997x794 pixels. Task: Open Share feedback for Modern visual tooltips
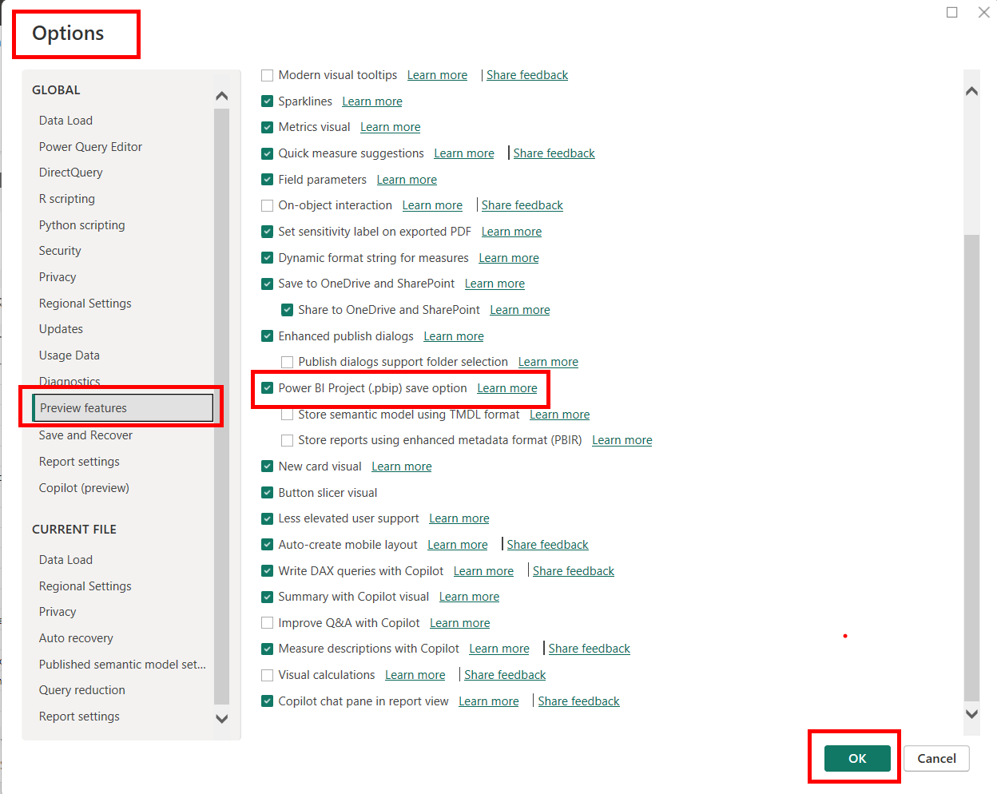pos(527,75)
